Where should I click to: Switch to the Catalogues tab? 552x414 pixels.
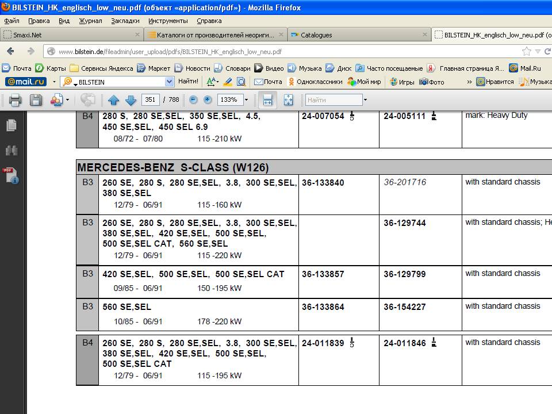(x=316, y=35)
